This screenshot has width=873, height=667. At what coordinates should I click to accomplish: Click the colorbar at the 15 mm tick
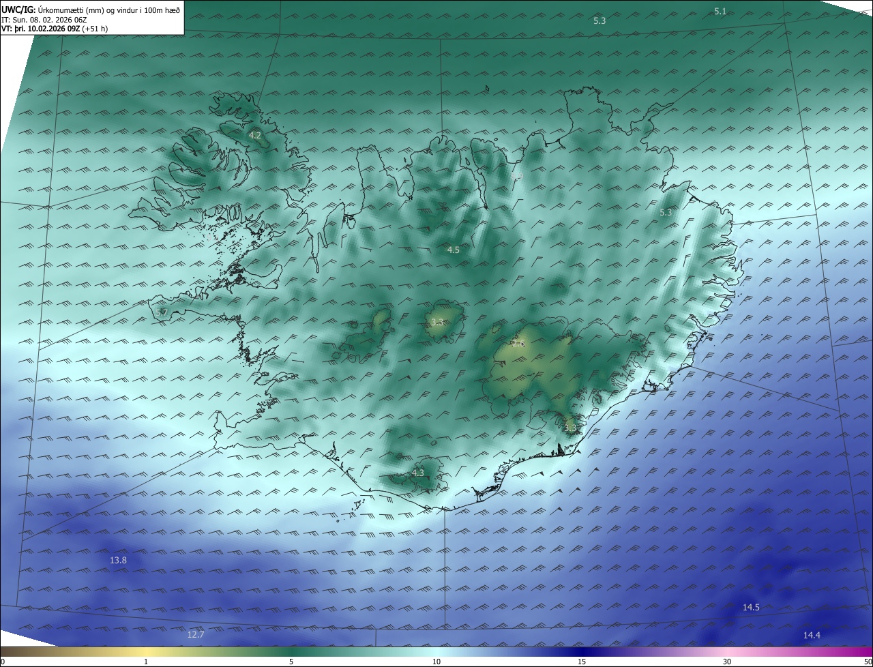coord(582,662)
